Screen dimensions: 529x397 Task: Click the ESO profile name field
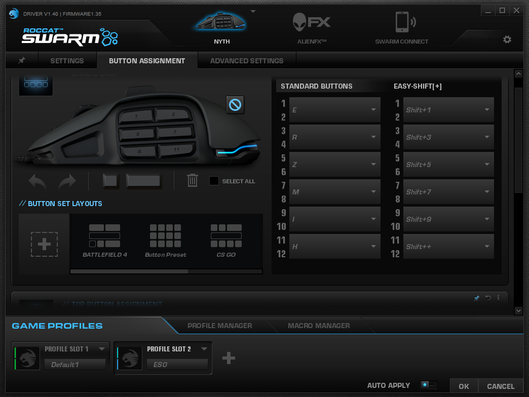[177, 364]
